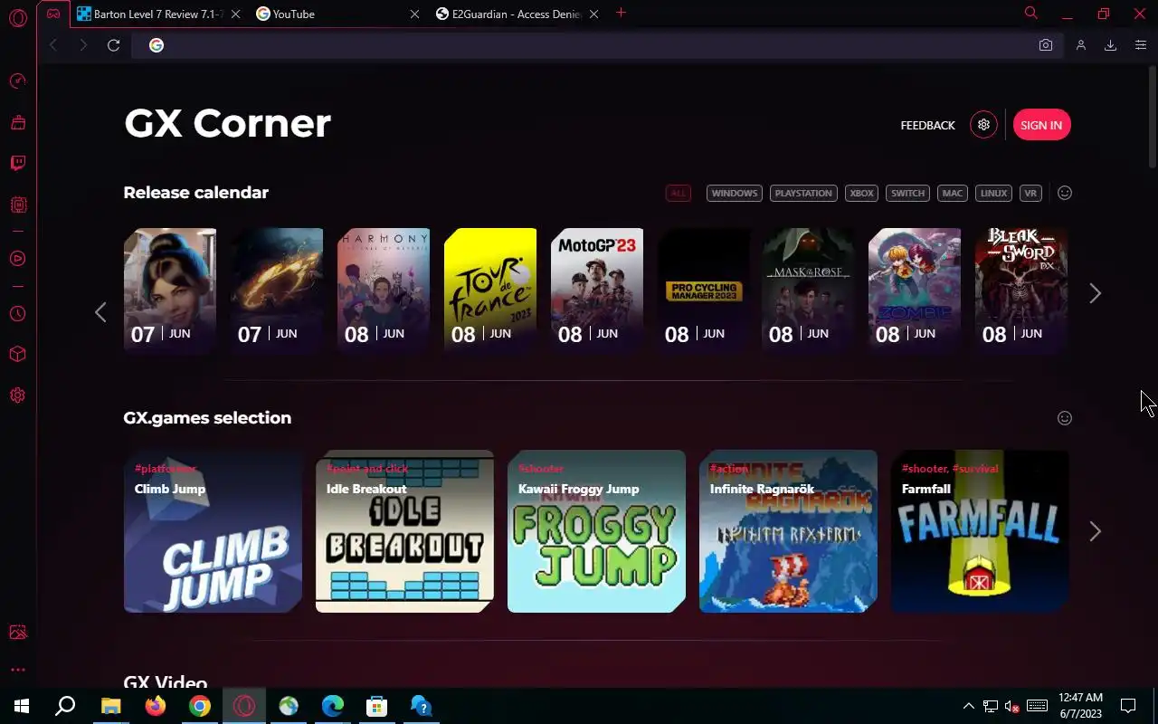Toggle the PLAYSTATION platform filter
Screen dimensions: 1158x724
tap(803, 193)
